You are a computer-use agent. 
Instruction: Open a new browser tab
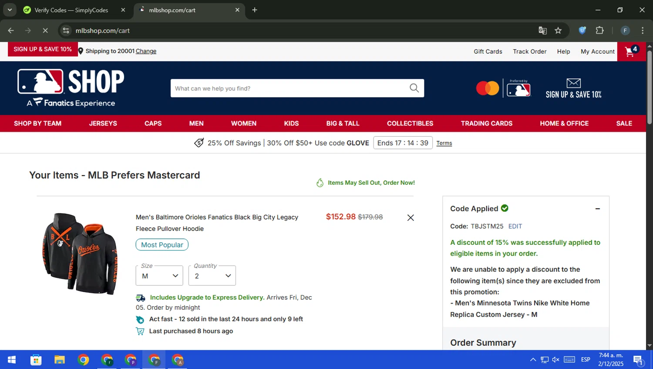click(255, 10)
